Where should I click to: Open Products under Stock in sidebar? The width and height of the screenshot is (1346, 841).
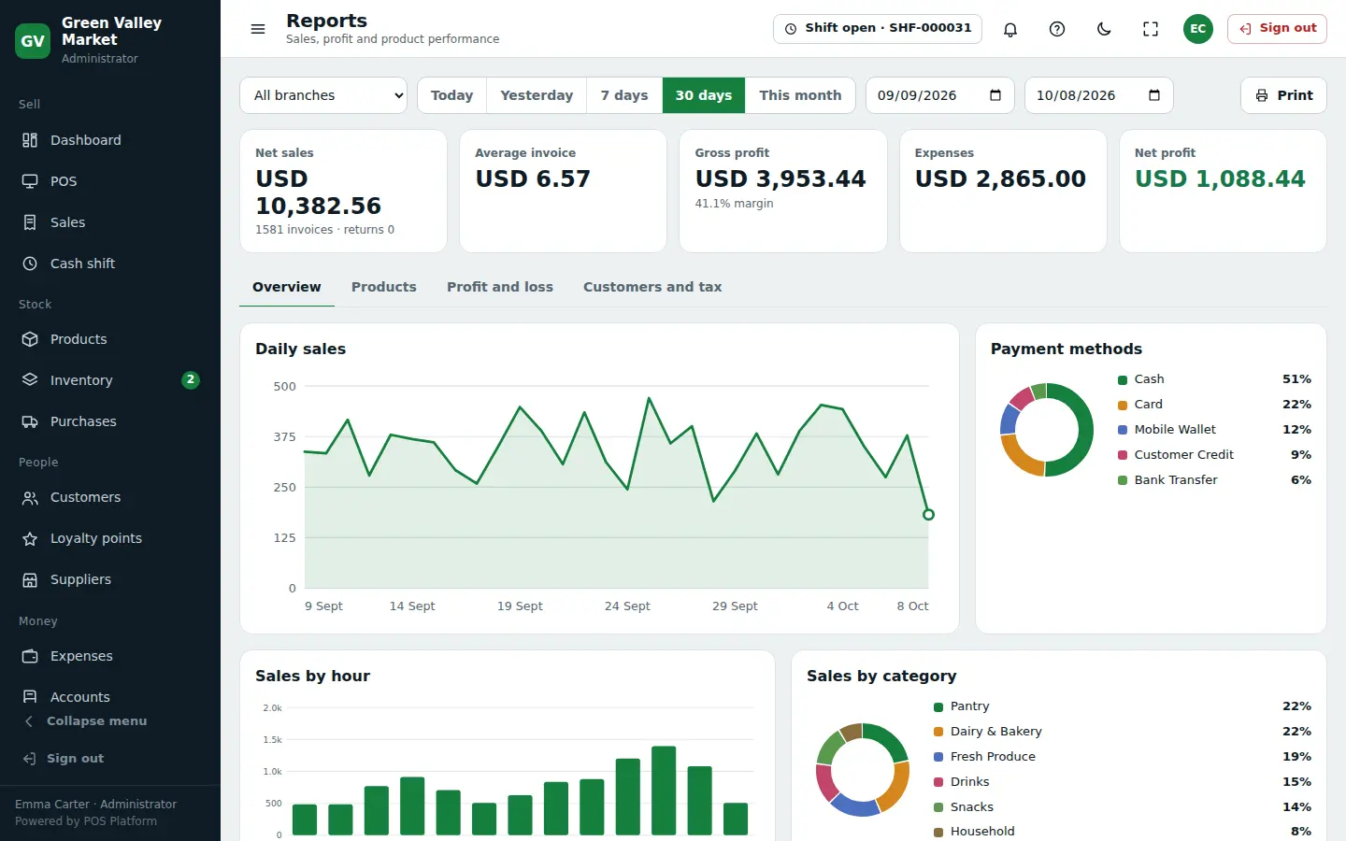(x=110, y=339)
